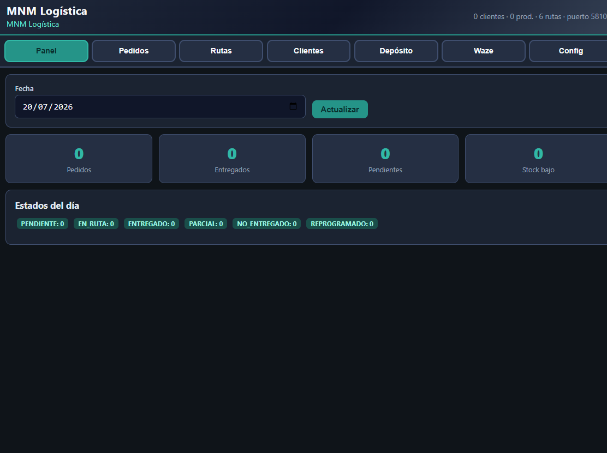The height and width of the screenshot is (453, 607).
Task: Click the NO_ENTREGADO: 0 badge
Action: click(267, 224)
